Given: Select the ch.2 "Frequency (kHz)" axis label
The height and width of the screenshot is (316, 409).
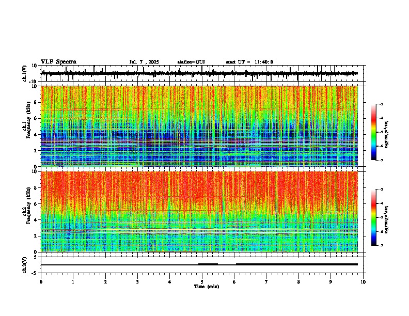Looking at the screenshot, I should click(x=28, y=205).
